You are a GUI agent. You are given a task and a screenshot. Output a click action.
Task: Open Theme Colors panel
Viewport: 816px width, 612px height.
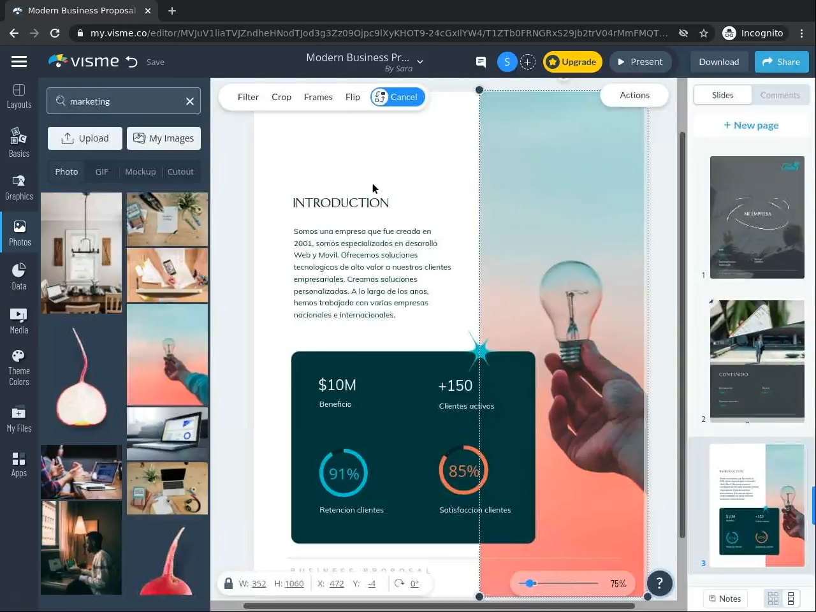coord(19,368)
